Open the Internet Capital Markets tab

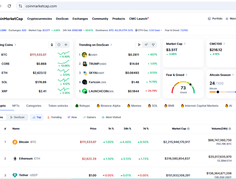(x=200, y=106)
